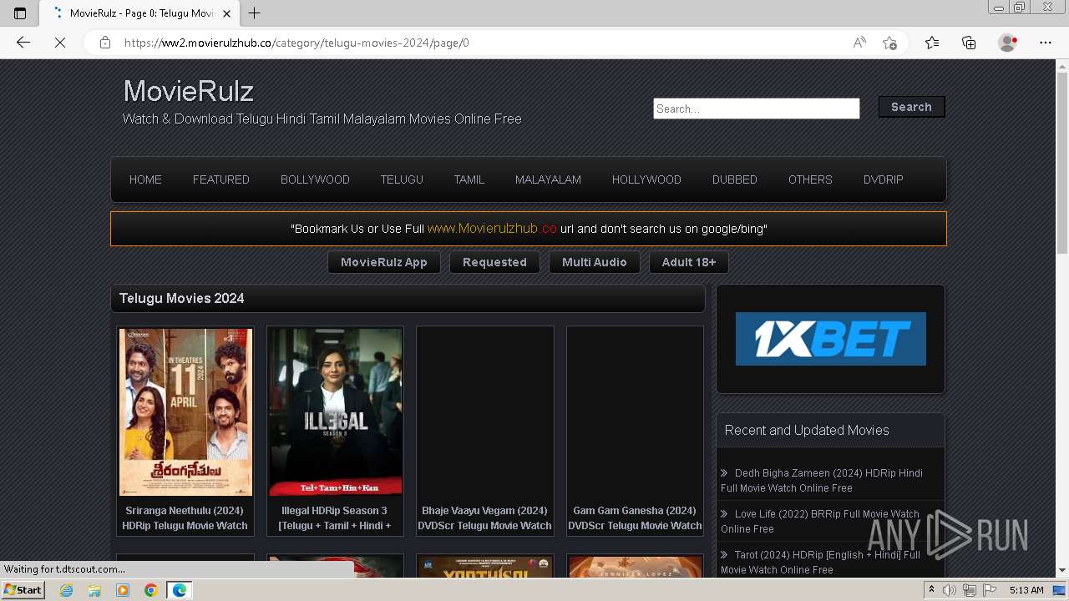Close the MovieRulz browser tab

pyautogui.click(x=226, y=13)
